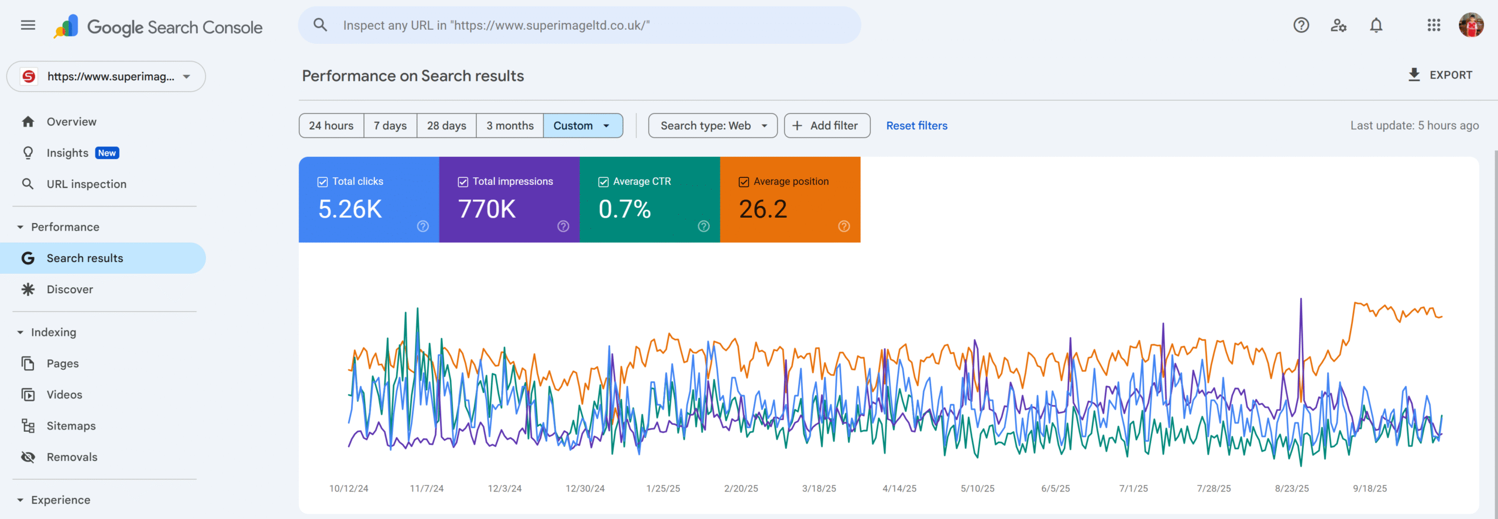Image resolution: width=1498 pixels, height=519 pixels.
Task: Toggle the Total impressions checkbox
Action: pyautogui.click(x=463, y=182)
